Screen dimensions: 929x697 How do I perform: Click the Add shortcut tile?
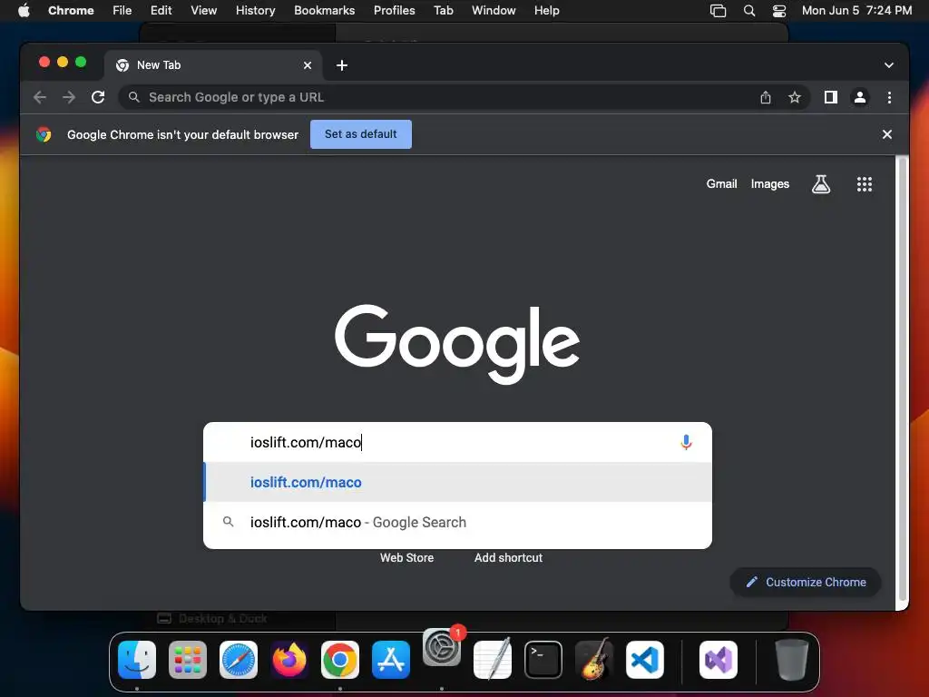tap(508, 558)
